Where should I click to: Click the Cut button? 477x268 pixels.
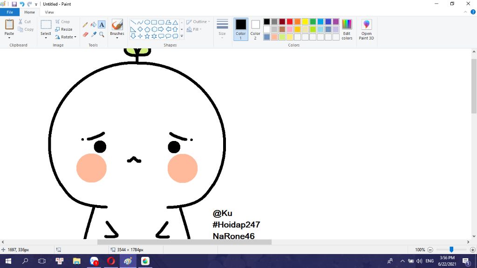pos(25,21)
